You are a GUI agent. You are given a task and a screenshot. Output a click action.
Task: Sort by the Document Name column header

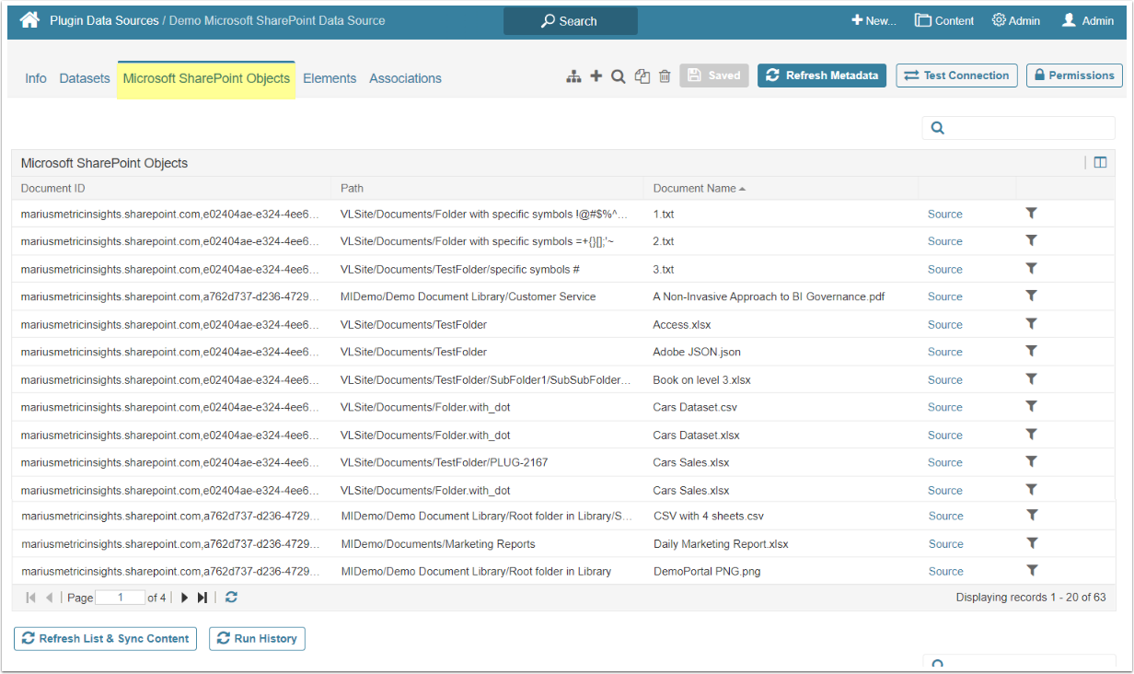point(695,189)
